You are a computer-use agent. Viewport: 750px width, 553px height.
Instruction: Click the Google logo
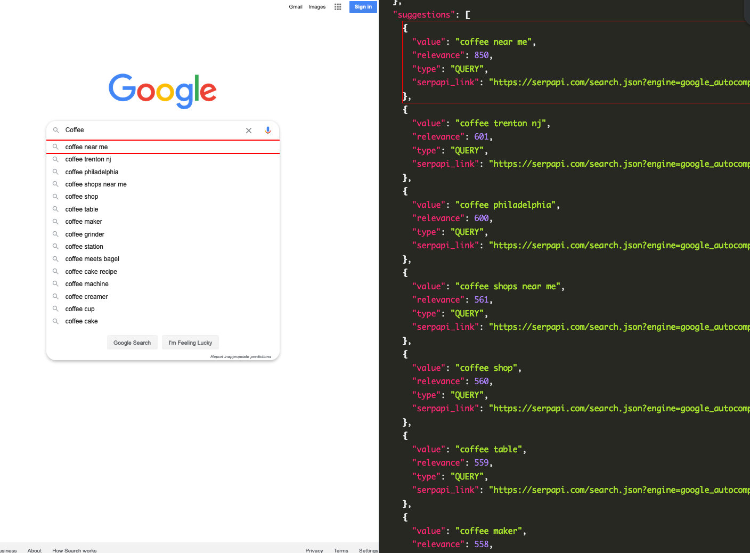[162, 91]
